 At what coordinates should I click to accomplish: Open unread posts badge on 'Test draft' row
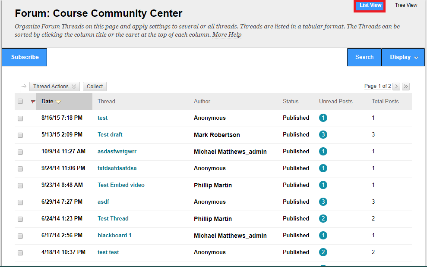323,134
